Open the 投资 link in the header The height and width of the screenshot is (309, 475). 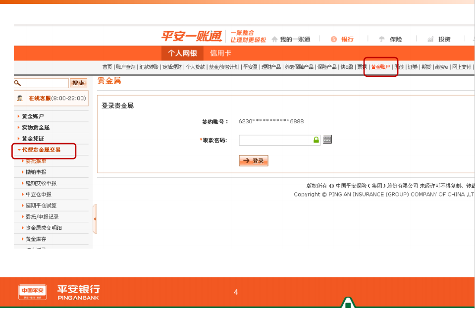click(444, 39)
